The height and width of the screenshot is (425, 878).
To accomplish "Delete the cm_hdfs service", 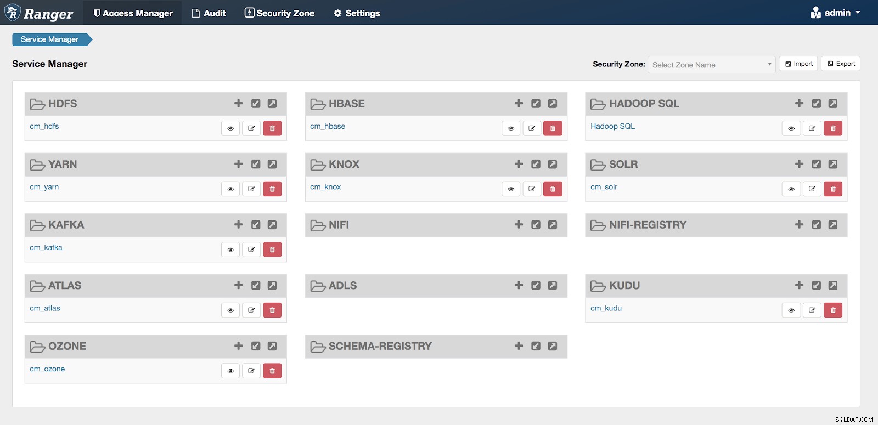I will pos(272,128).
